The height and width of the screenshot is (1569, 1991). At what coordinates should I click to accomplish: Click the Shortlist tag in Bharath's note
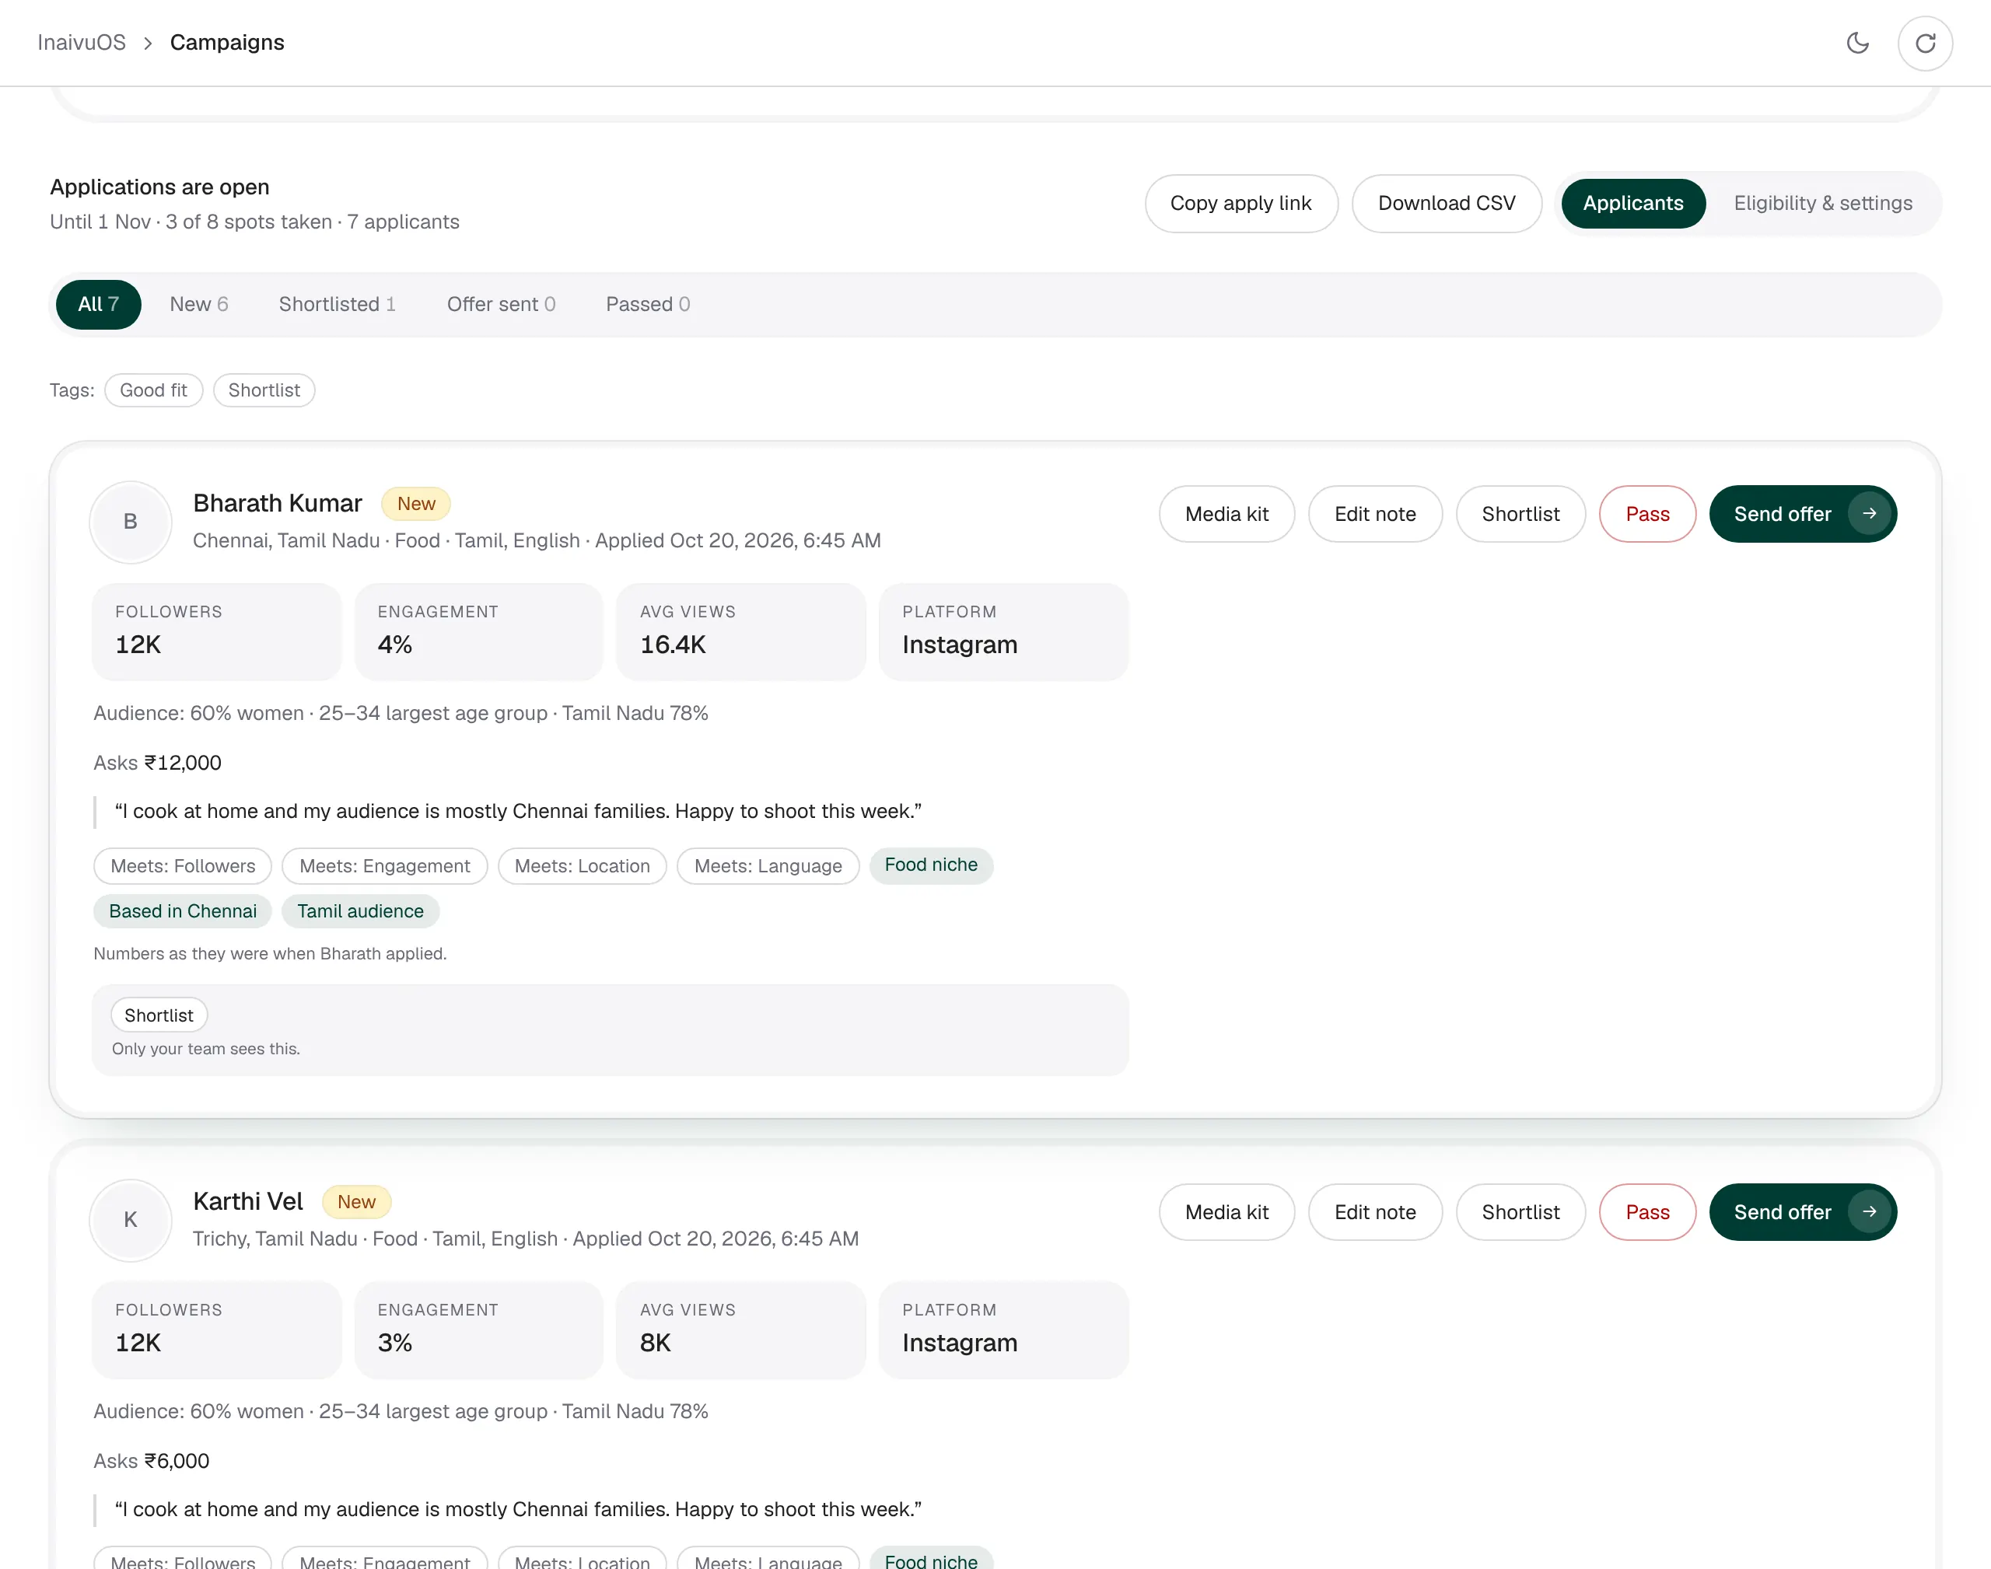pyautogui.click(x=159, y=1015)
